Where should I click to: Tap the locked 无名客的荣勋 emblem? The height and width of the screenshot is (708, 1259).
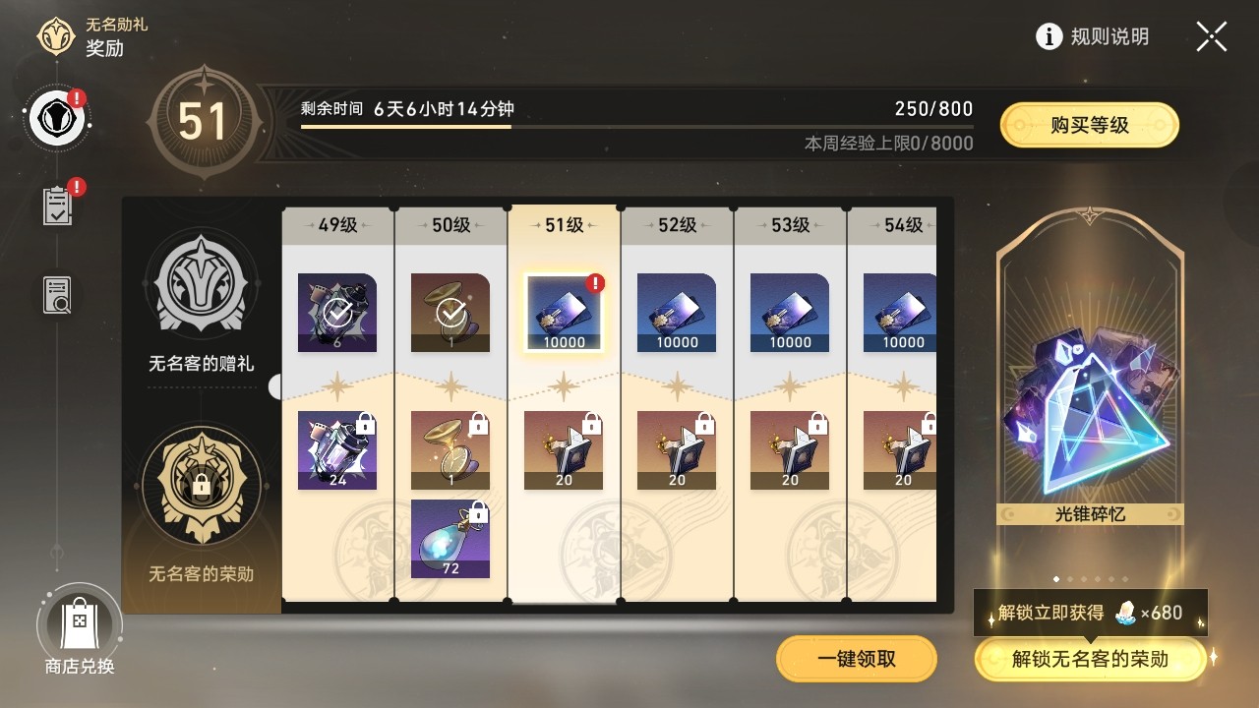coord(202,484)
